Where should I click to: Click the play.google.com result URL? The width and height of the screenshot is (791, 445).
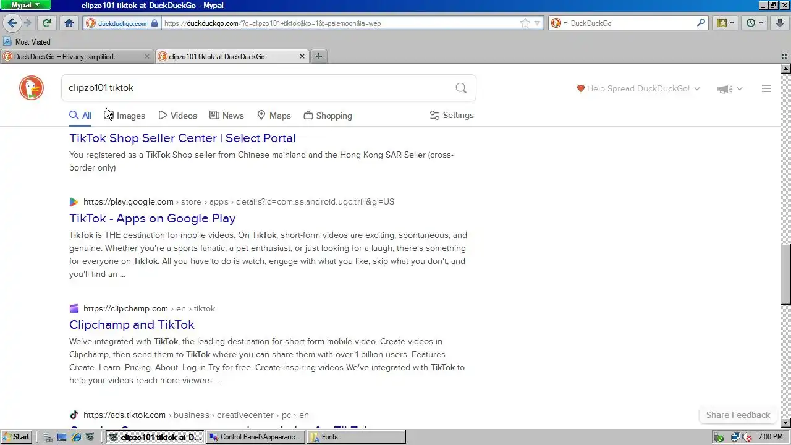coord(239,201)
